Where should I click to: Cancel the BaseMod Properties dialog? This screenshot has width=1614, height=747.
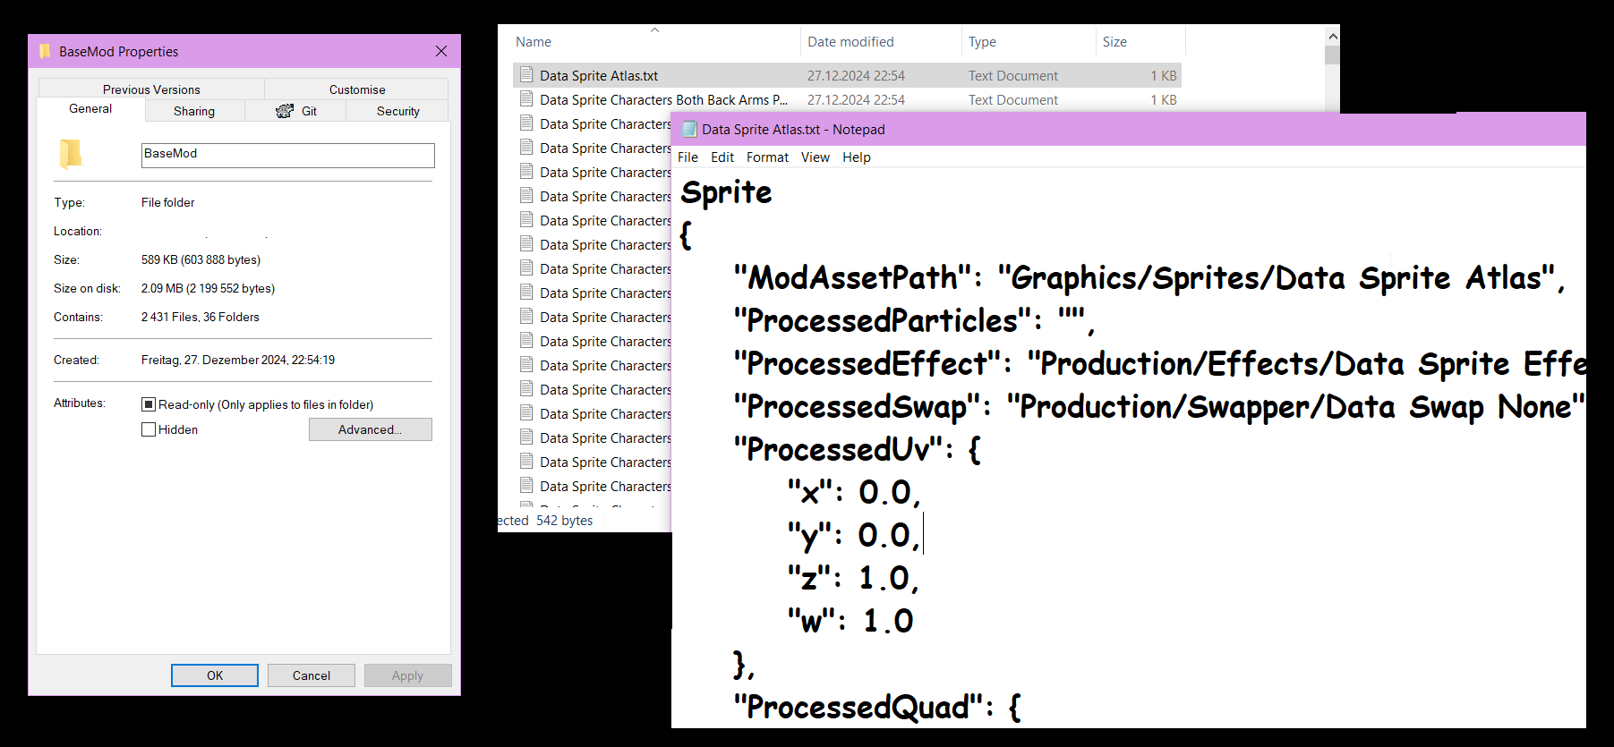(312, 675)
